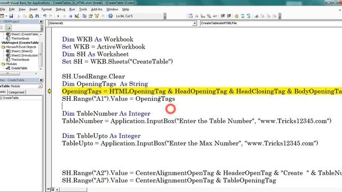The width and height of the screenshot is (342, 192).
Task: Open the Insert menu
Action: point(33,10)
